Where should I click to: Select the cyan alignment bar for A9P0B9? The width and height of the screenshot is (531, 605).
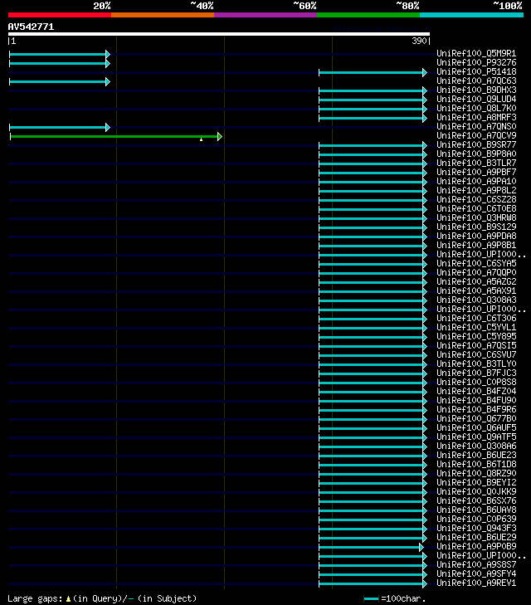pos(371,547)
